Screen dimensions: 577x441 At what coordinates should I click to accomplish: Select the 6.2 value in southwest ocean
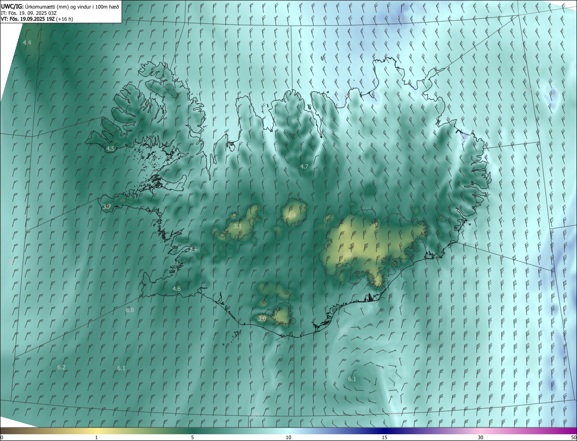62,367
